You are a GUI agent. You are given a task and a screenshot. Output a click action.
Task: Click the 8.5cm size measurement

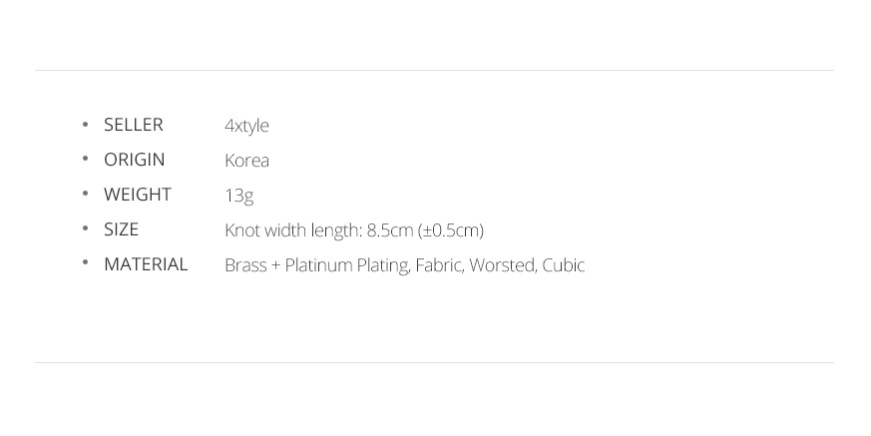point(389,230)
